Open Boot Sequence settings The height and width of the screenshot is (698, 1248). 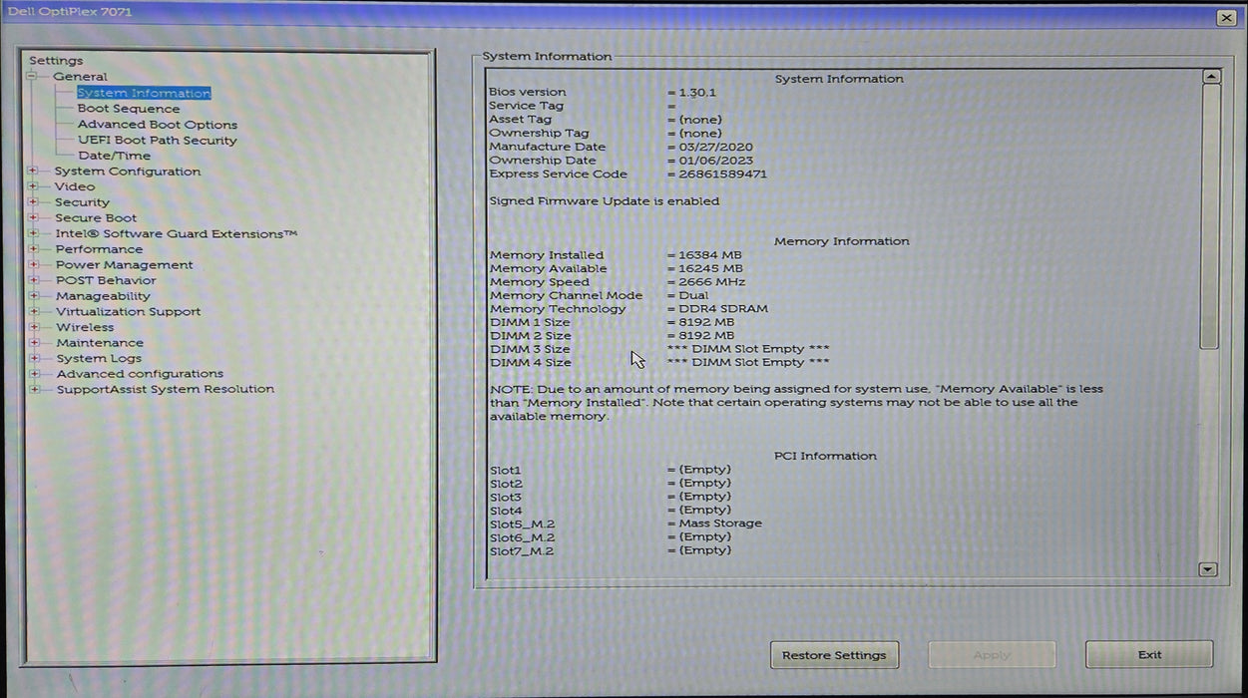(x=129, y=109)
